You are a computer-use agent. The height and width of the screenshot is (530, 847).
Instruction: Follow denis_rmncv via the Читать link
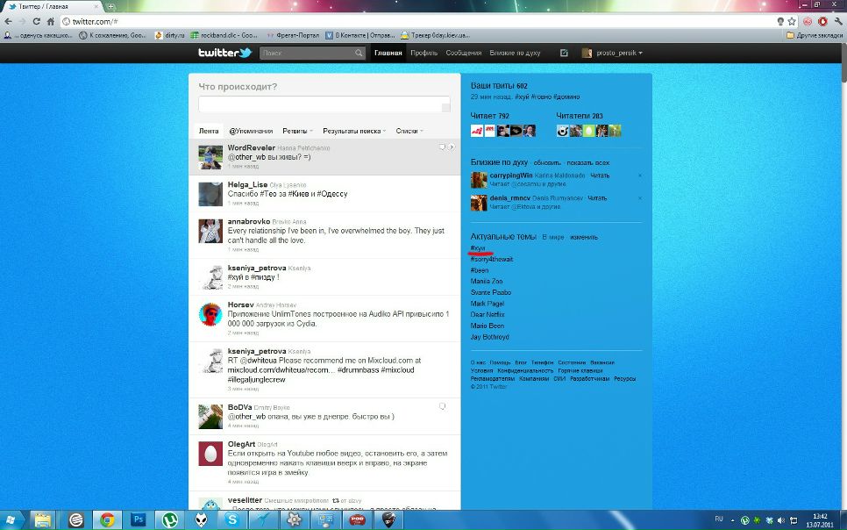coord(598,198)
